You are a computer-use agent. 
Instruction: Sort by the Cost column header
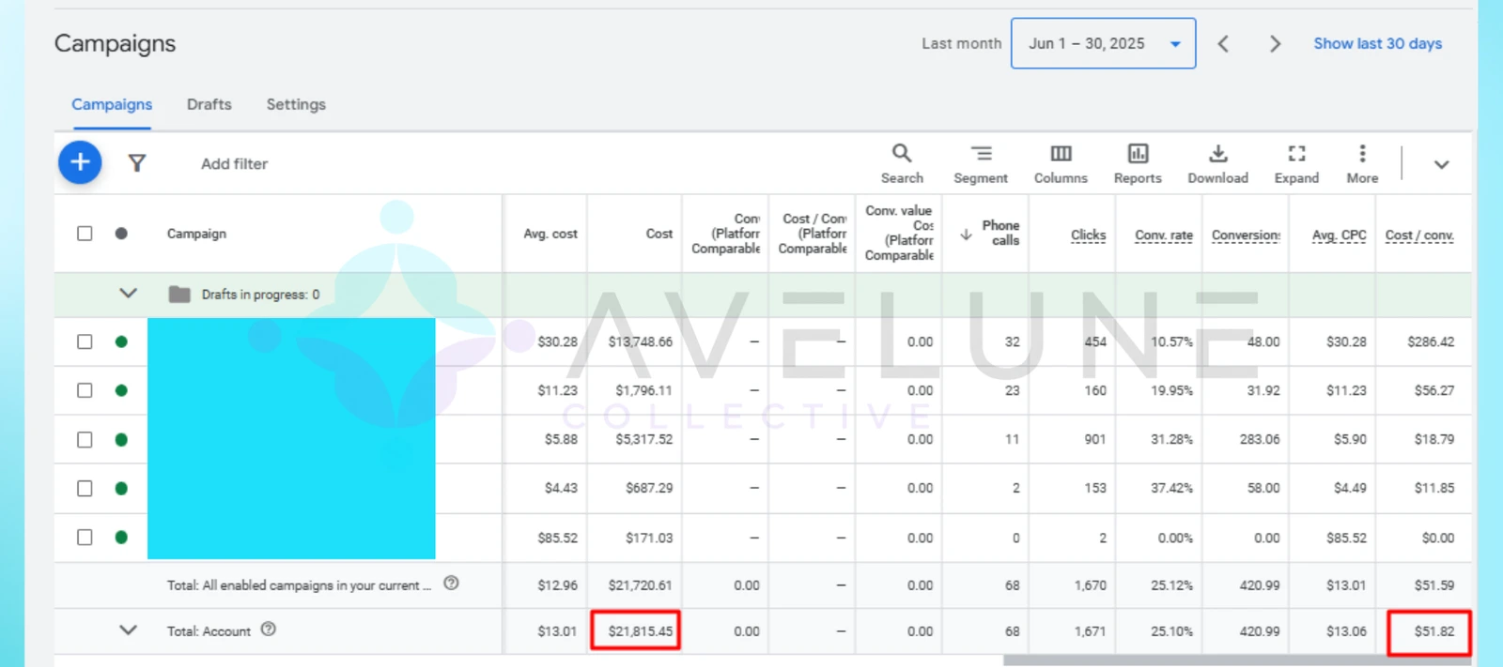[x=659, y=235]
